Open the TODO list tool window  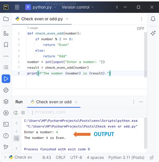[x=6, y=67]
